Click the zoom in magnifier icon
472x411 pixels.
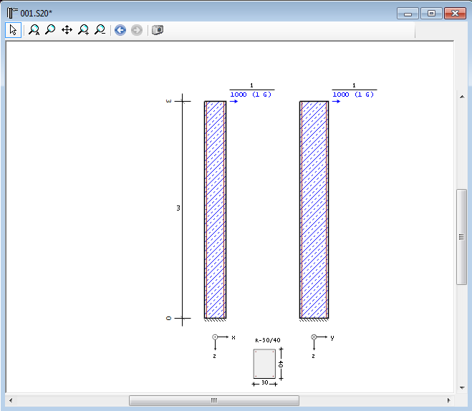tap(84, 30)
